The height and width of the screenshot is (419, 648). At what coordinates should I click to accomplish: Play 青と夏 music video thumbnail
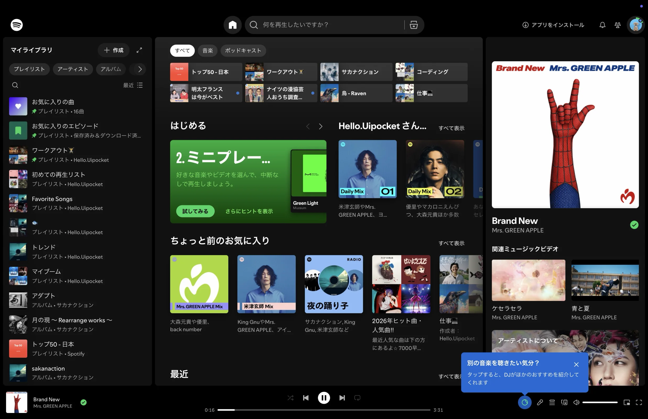(605, 280)
